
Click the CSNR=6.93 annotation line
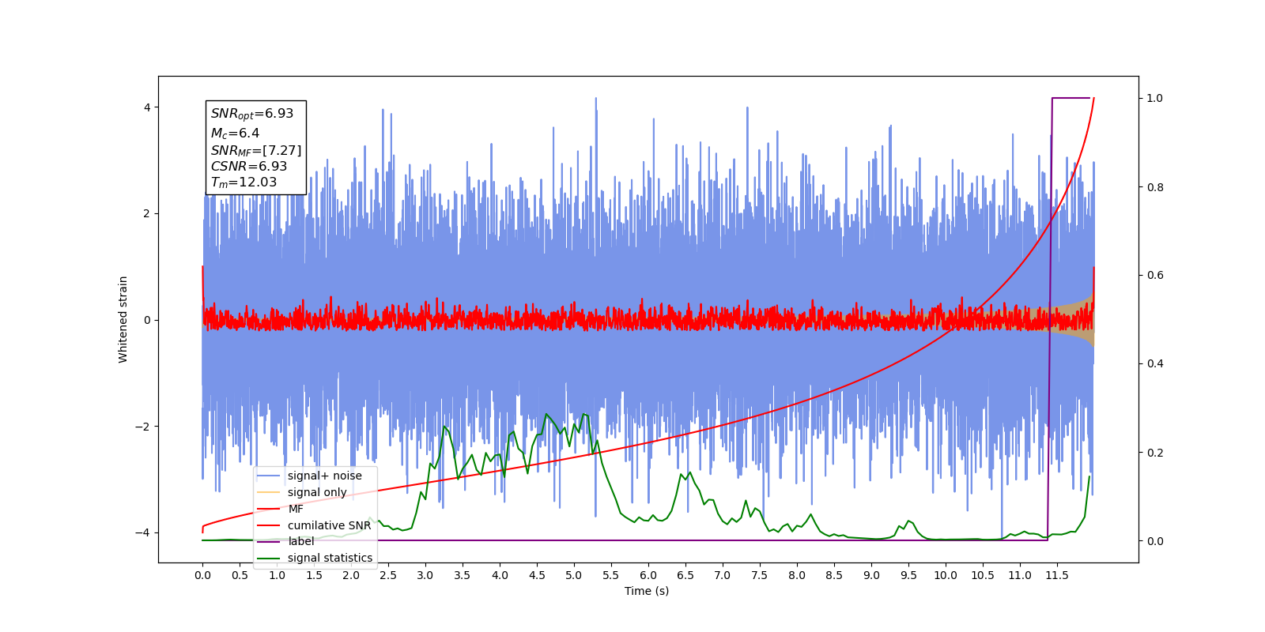coord(249,166)
